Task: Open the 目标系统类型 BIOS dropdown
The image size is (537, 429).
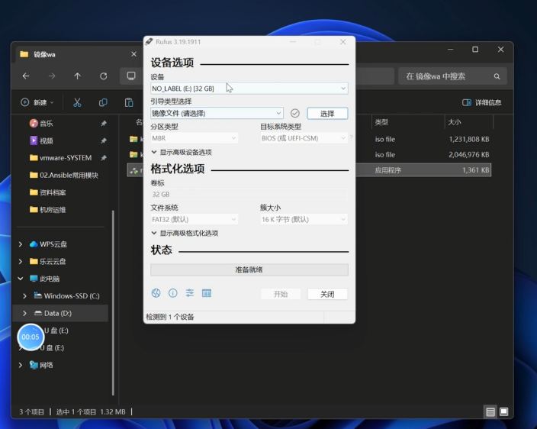Action: coord(304,138)
